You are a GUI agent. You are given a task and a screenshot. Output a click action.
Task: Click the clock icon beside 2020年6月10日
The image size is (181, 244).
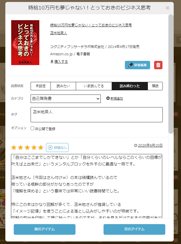click(136, 146)
